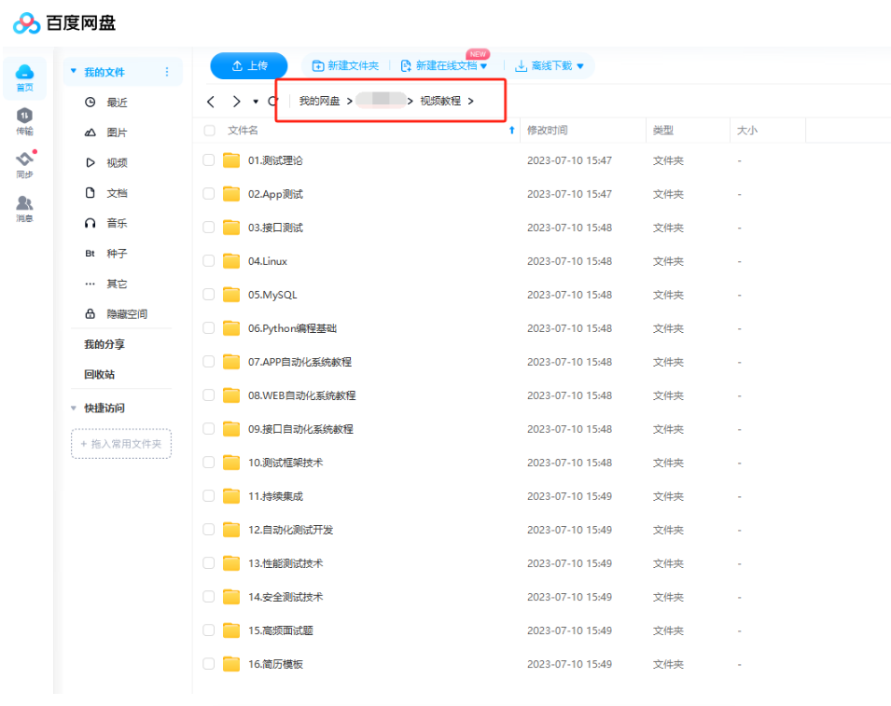
Task: Select the checkbox for 01.测试理论
Action: pyautogui.click(x=207, y=160)
